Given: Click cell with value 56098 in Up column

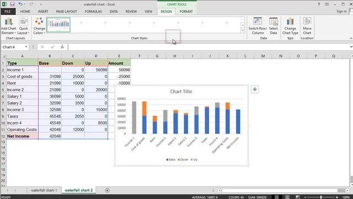Looking at the screenshot, I should pyautogui.click(x=96, y=70).
